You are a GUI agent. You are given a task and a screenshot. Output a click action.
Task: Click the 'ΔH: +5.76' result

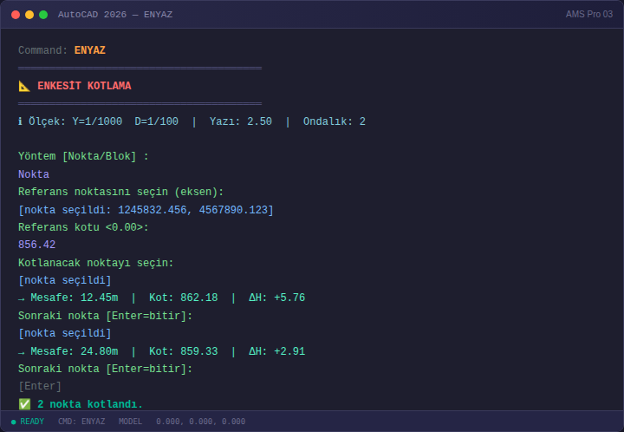(x=277, y=298)
